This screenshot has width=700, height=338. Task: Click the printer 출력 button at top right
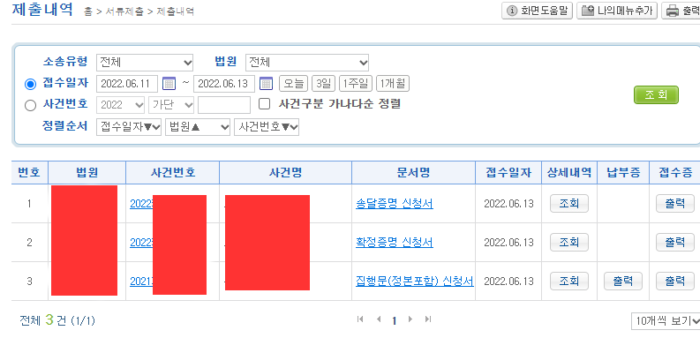click(x=681, y=11)
